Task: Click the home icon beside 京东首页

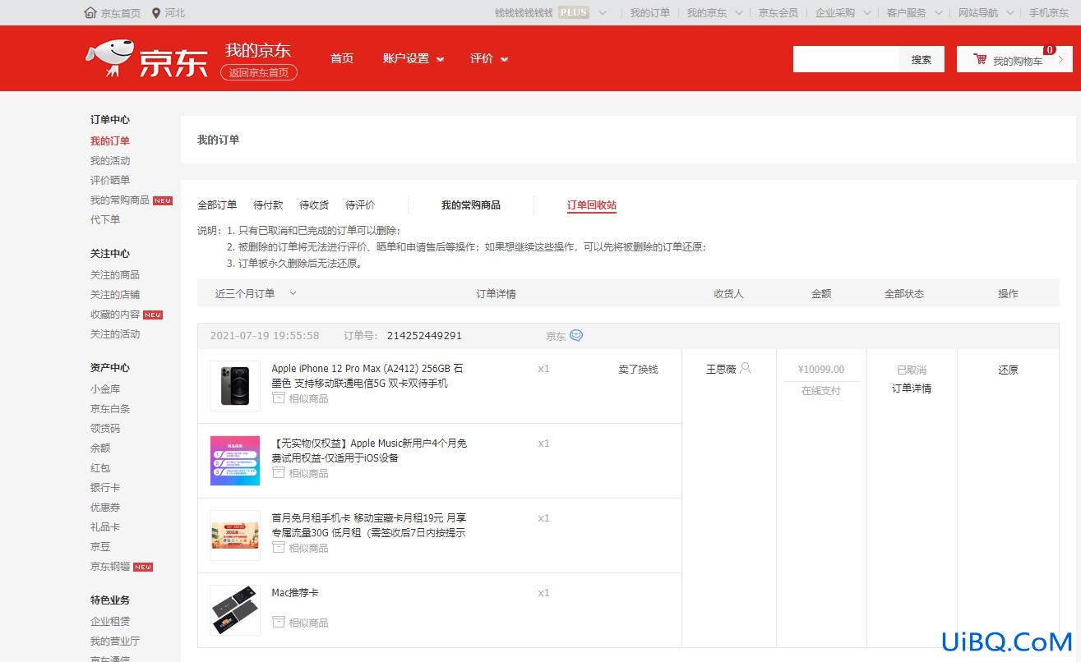Action: click(90, 12)
